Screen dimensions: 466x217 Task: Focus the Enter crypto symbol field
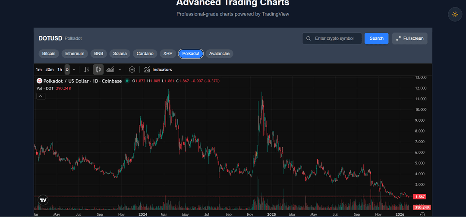coord(332,39)
